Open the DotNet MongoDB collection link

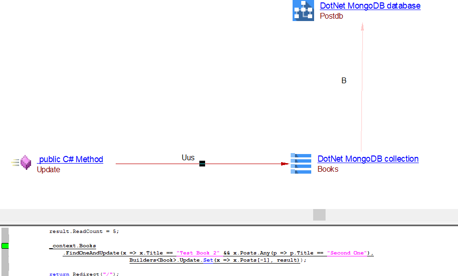point(368,159)
